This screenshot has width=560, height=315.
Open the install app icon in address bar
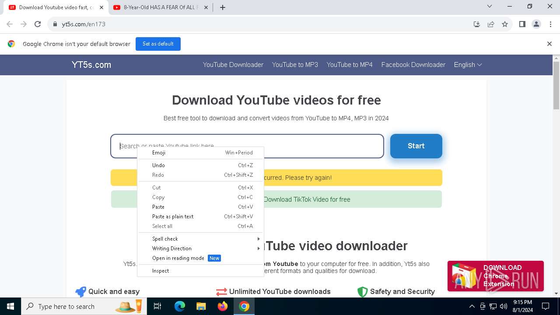(477, 24)
